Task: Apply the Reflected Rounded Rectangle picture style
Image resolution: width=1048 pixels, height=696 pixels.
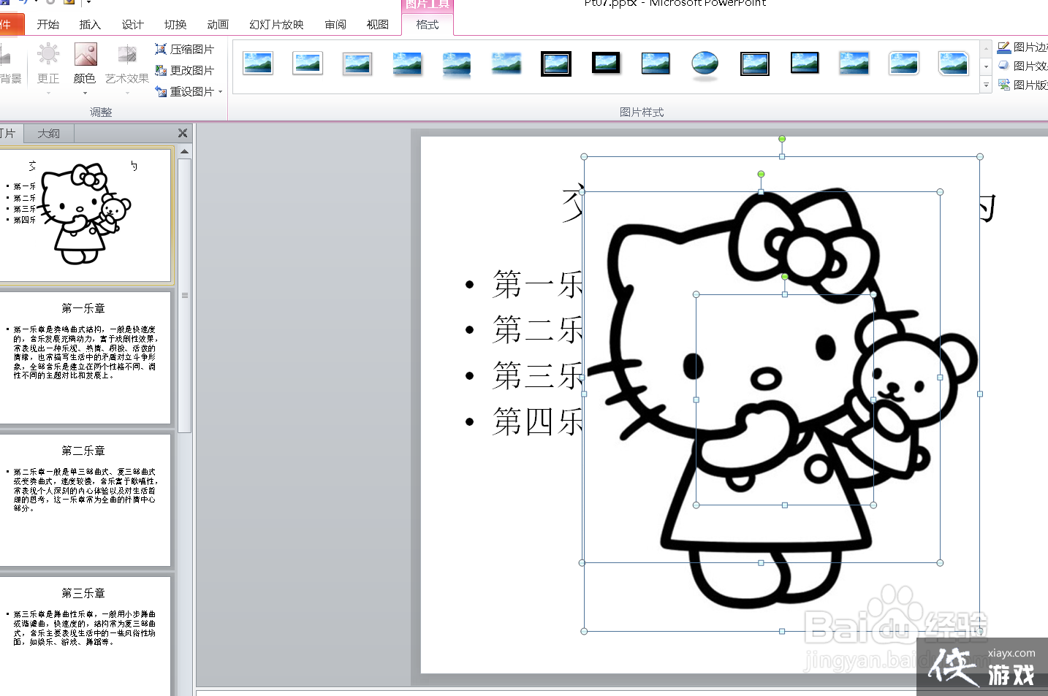Action: [457, 64]
